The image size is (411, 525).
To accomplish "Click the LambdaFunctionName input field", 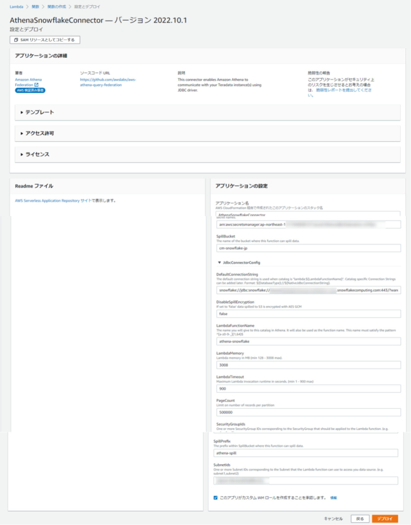I will click(308, 341).
